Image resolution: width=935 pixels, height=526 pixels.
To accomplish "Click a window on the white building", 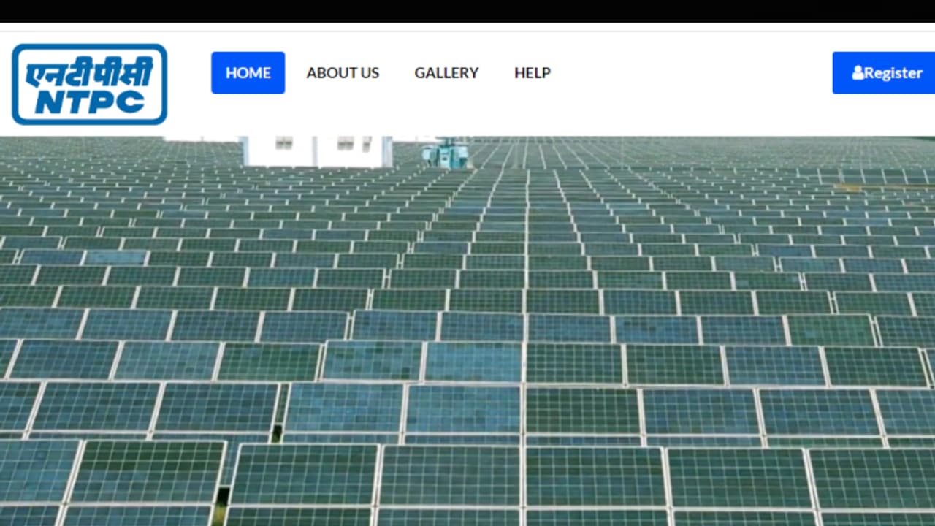I will pos(283,143).
